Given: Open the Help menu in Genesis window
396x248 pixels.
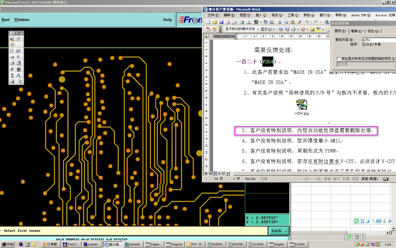Looking at the screenshot, I should tap(167, 20).
